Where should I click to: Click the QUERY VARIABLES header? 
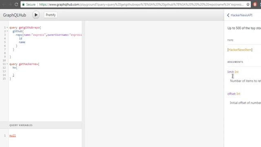(x=21, y=125)
